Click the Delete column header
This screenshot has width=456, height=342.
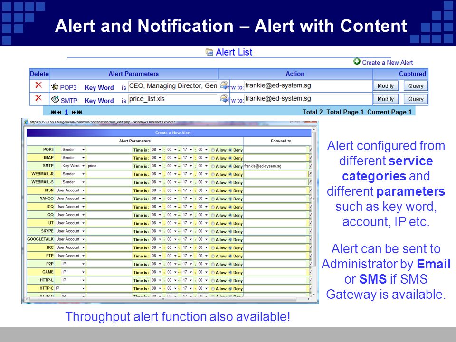pos(39,74)
